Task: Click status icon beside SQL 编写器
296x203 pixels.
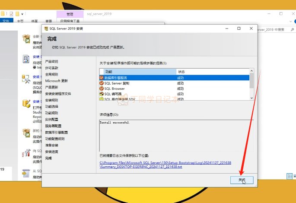Action: coord(102,94)
